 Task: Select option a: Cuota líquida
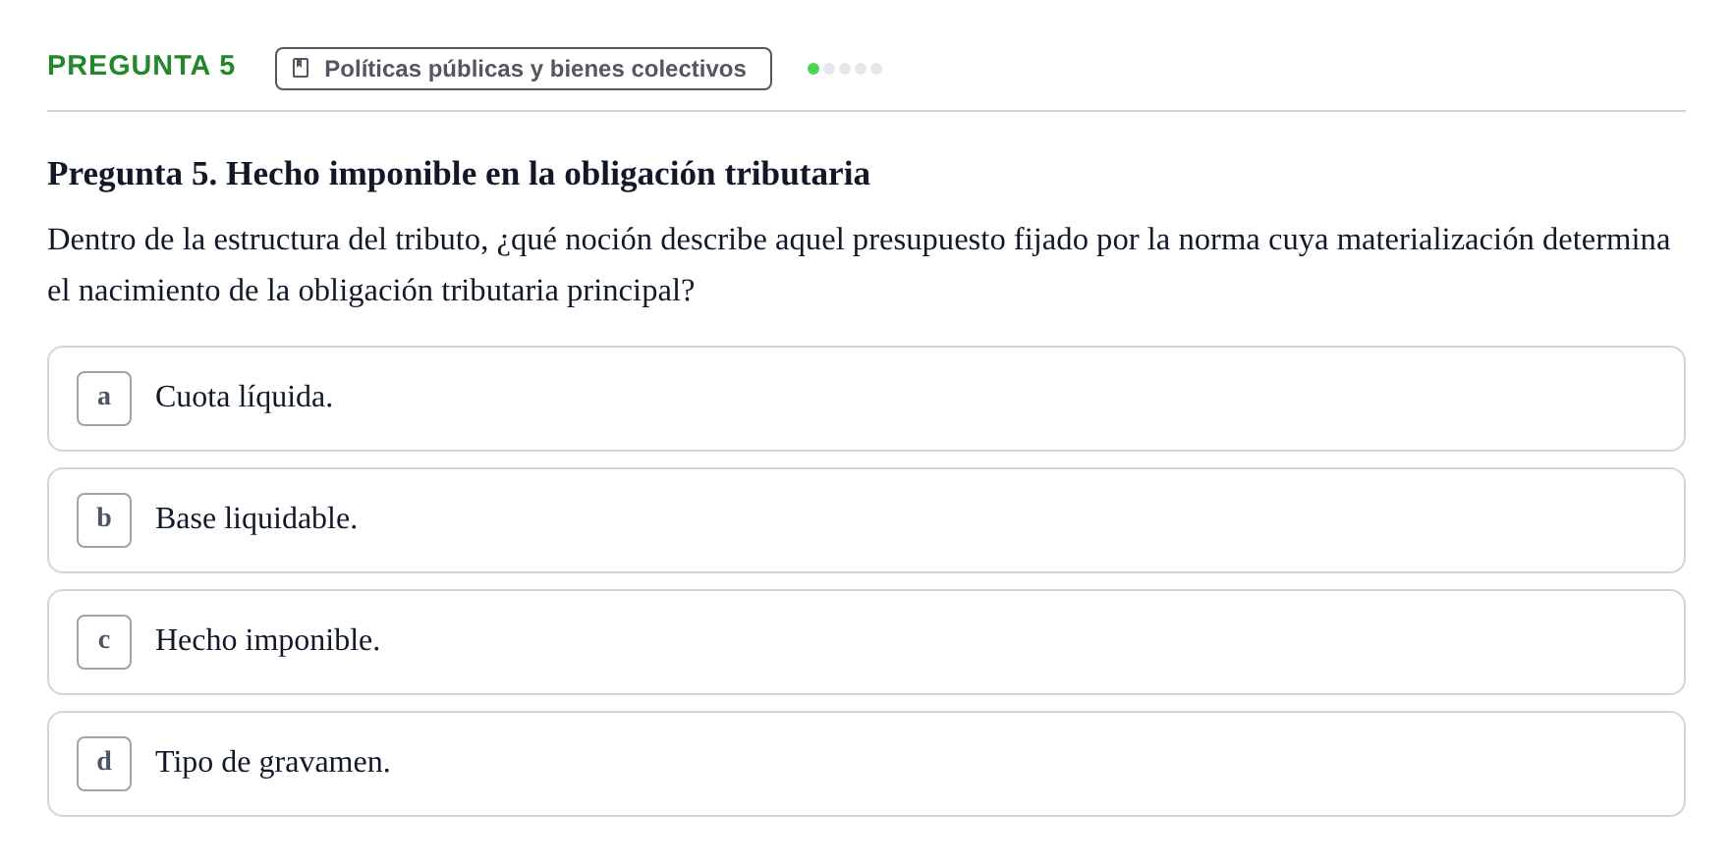[866, 399]
